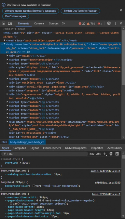Expand the svg xmlns node
This screenshot has height=219, width=125.
coord(7,121)
